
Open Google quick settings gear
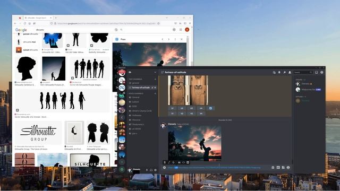pyautogui.click(x=174, y=30)
